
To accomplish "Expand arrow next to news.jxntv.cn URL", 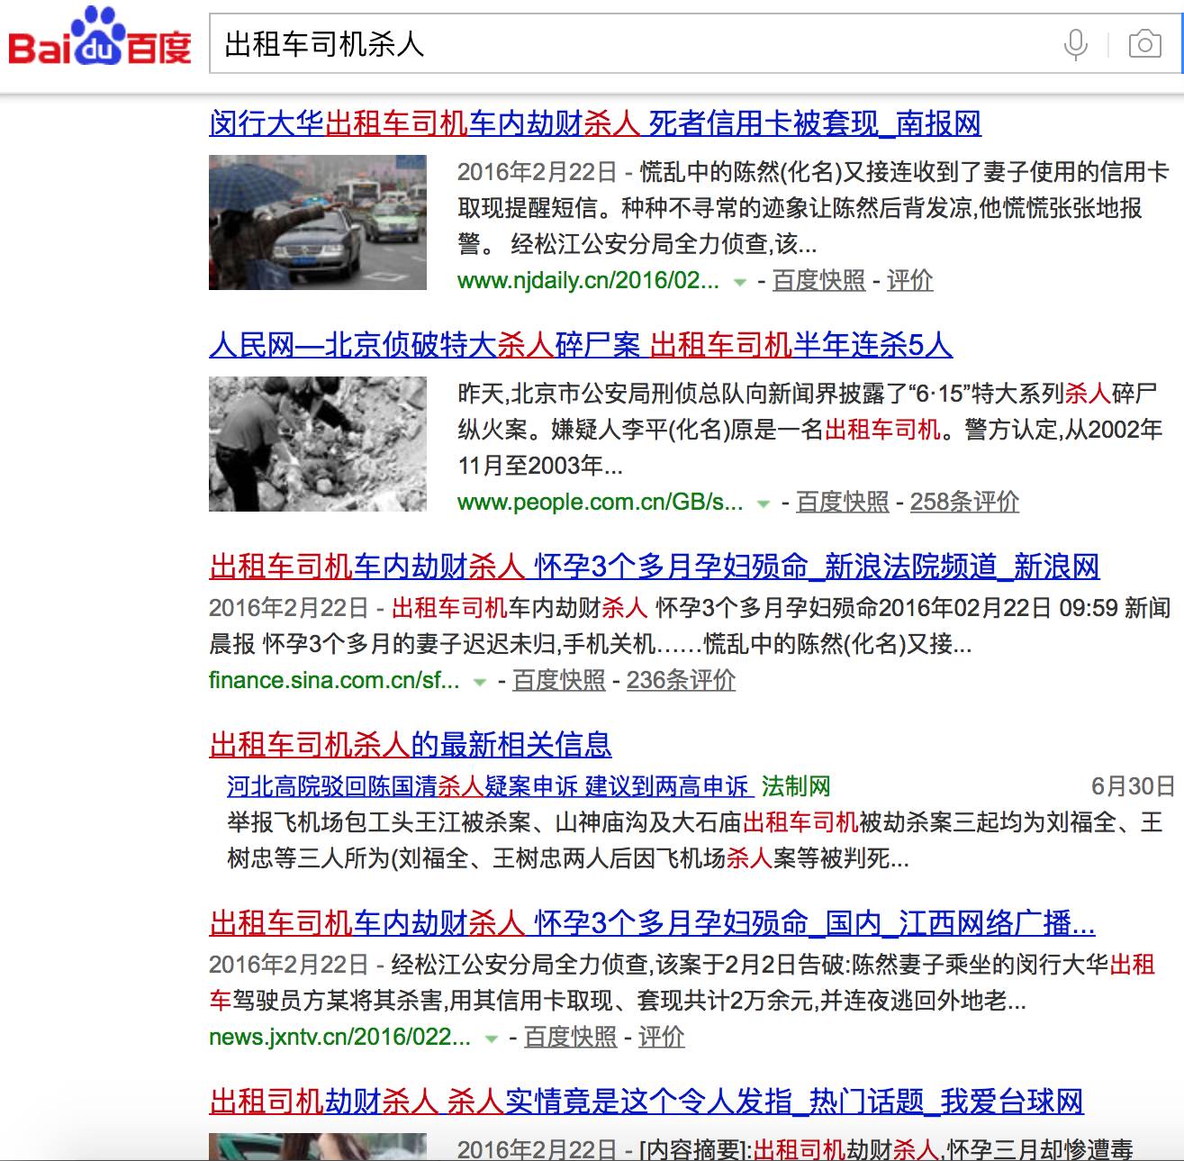I will 492,1039.
